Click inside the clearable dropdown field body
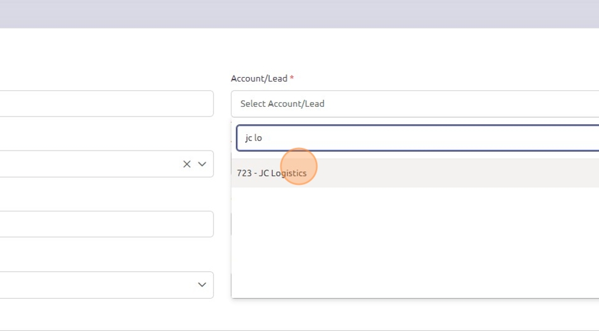The image size is (599, 334). coord(89,164)
